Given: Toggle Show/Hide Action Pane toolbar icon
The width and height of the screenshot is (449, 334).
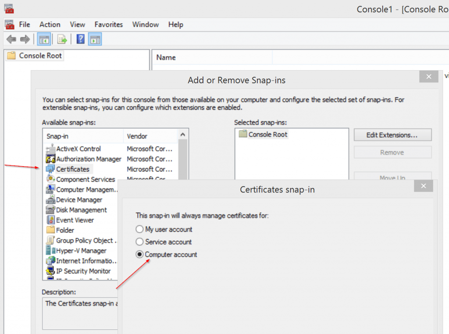Looking at the screenshot, I should click(95, 39).
